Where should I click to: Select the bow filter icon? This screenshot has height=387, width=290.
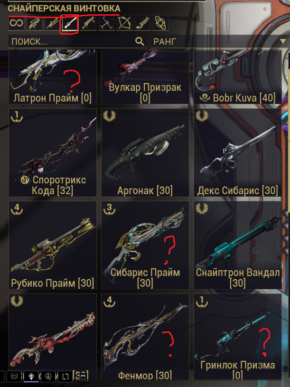(x=124, y=23)
